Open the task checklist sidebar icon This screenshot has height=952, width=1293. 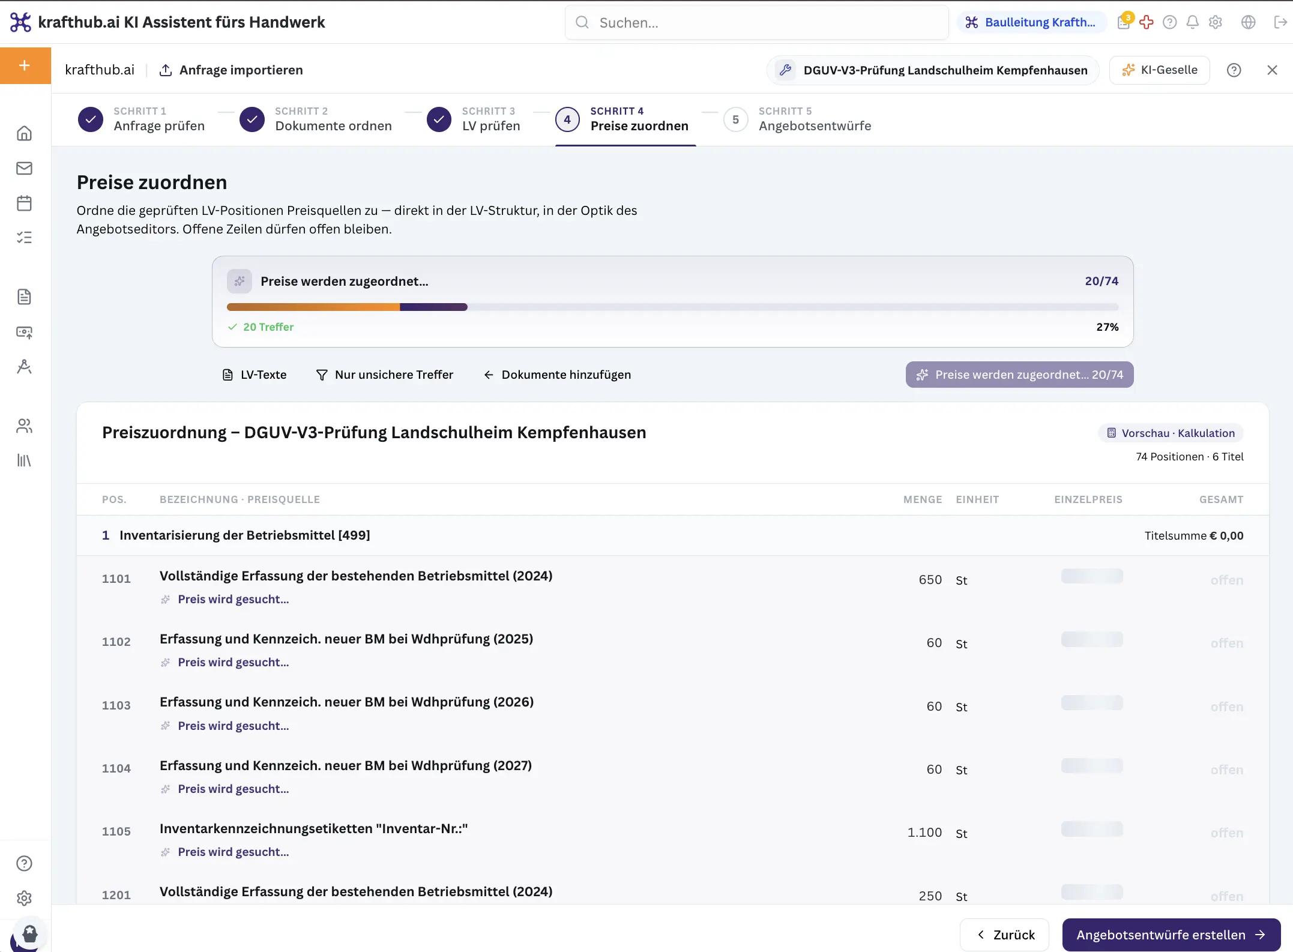pos(24,238)
